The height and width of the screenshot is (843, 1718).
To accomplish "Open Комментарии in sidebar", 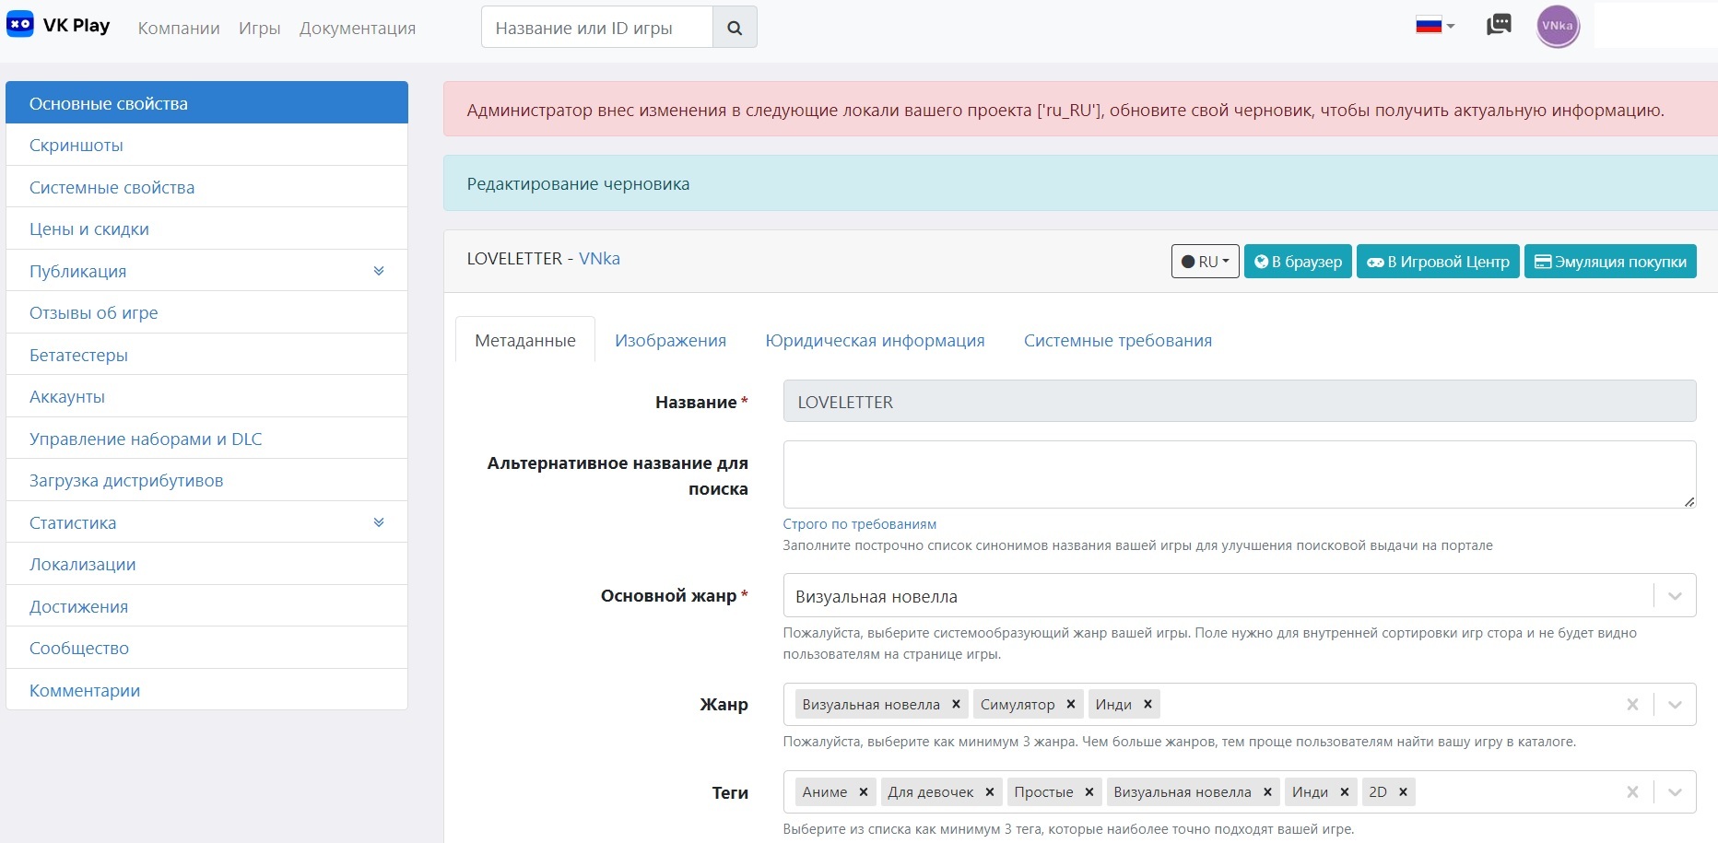I will point(206,690).
